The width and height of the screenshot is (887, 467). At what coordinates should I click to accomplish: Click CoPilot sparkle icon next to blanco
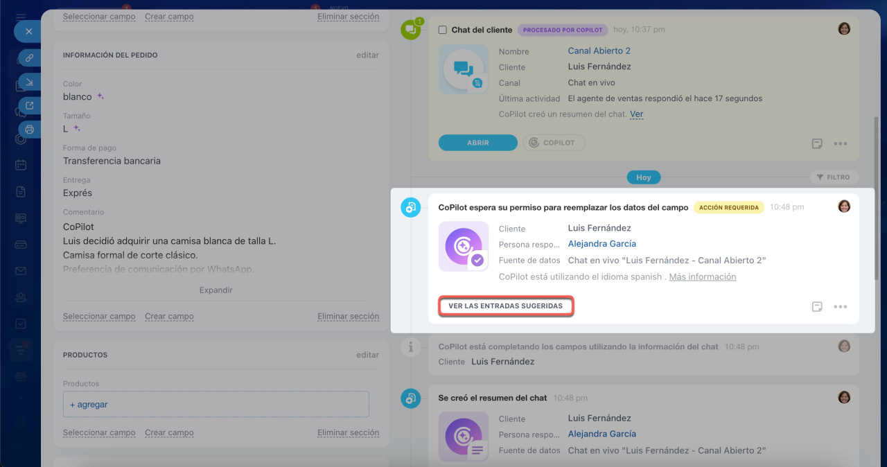(x=100, y=96)
